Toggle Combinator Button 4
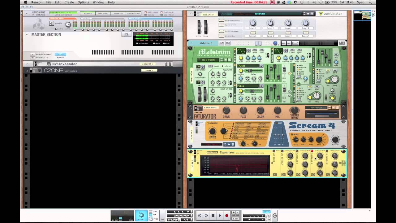Screen dimensions: 396x223 pyautogui.click(x=306, y=33)
